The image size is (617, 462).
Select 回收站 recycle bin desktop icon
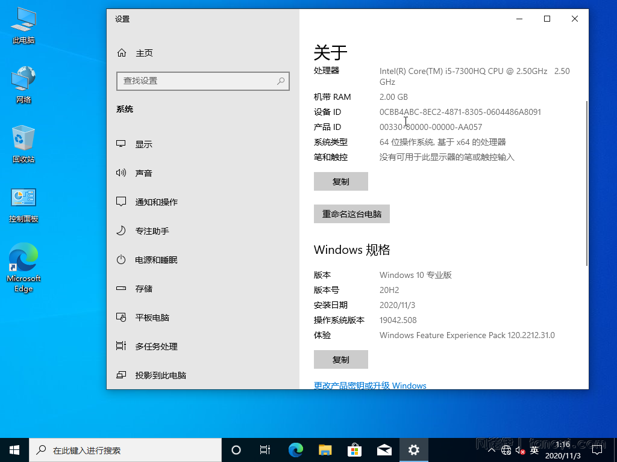23,144
